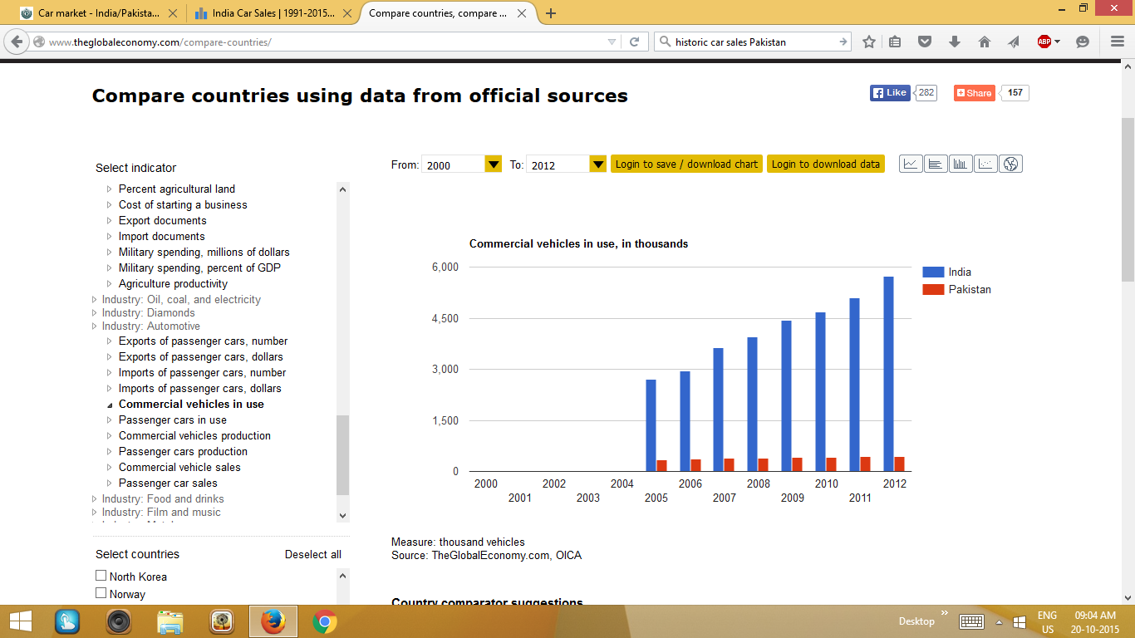
Task: Go to Firefox home page
Action: click(984, 42)
